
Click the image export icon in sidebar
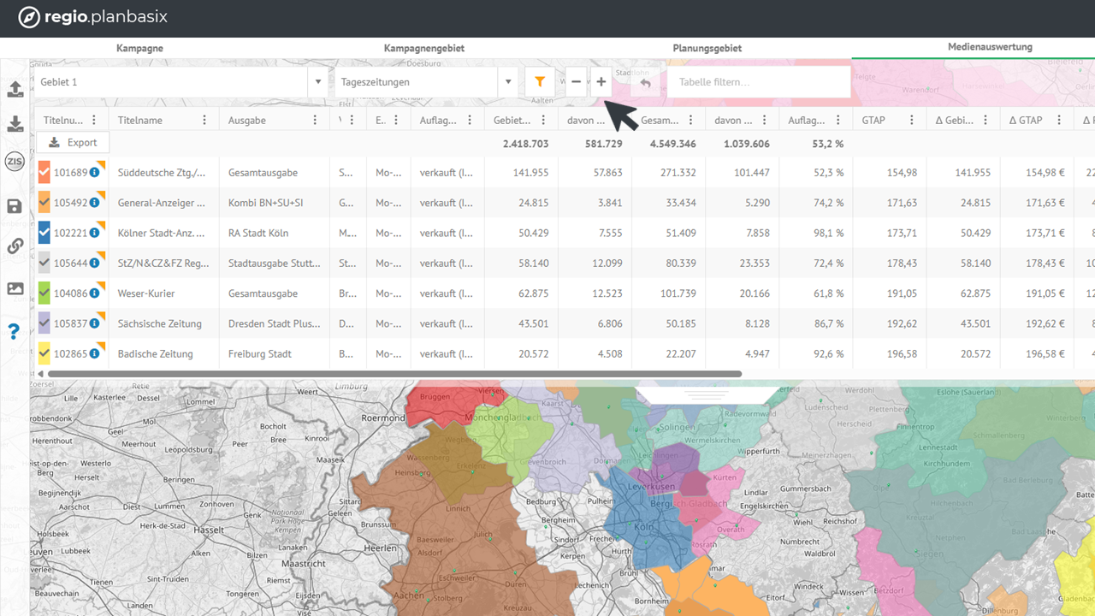[15, 289]
